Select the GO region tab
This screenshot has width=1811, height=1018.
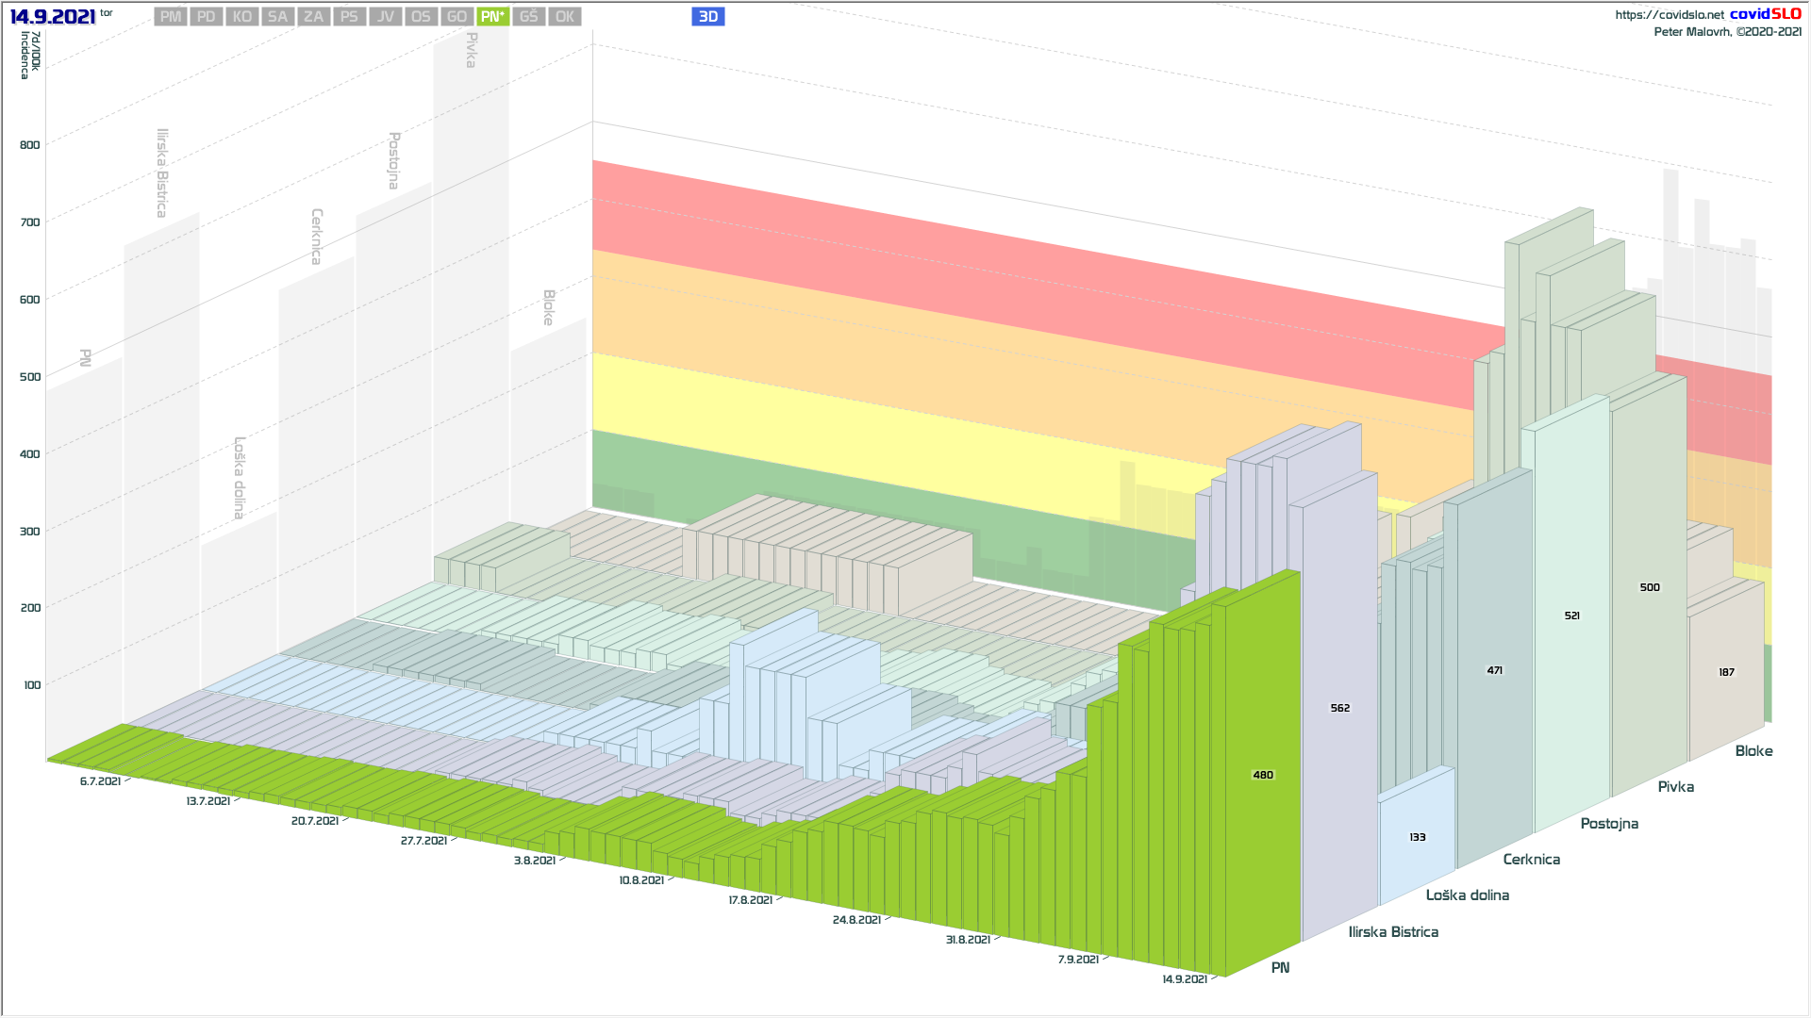[x=457, y=17]
